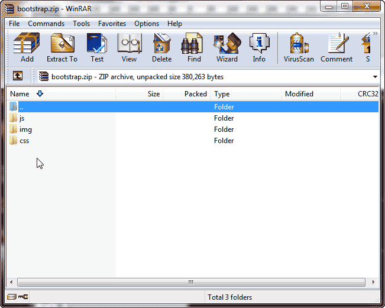This screenshot has height=308, width=385.
Task: Select the parent '..' folder row
Action: tap(193, 107)
